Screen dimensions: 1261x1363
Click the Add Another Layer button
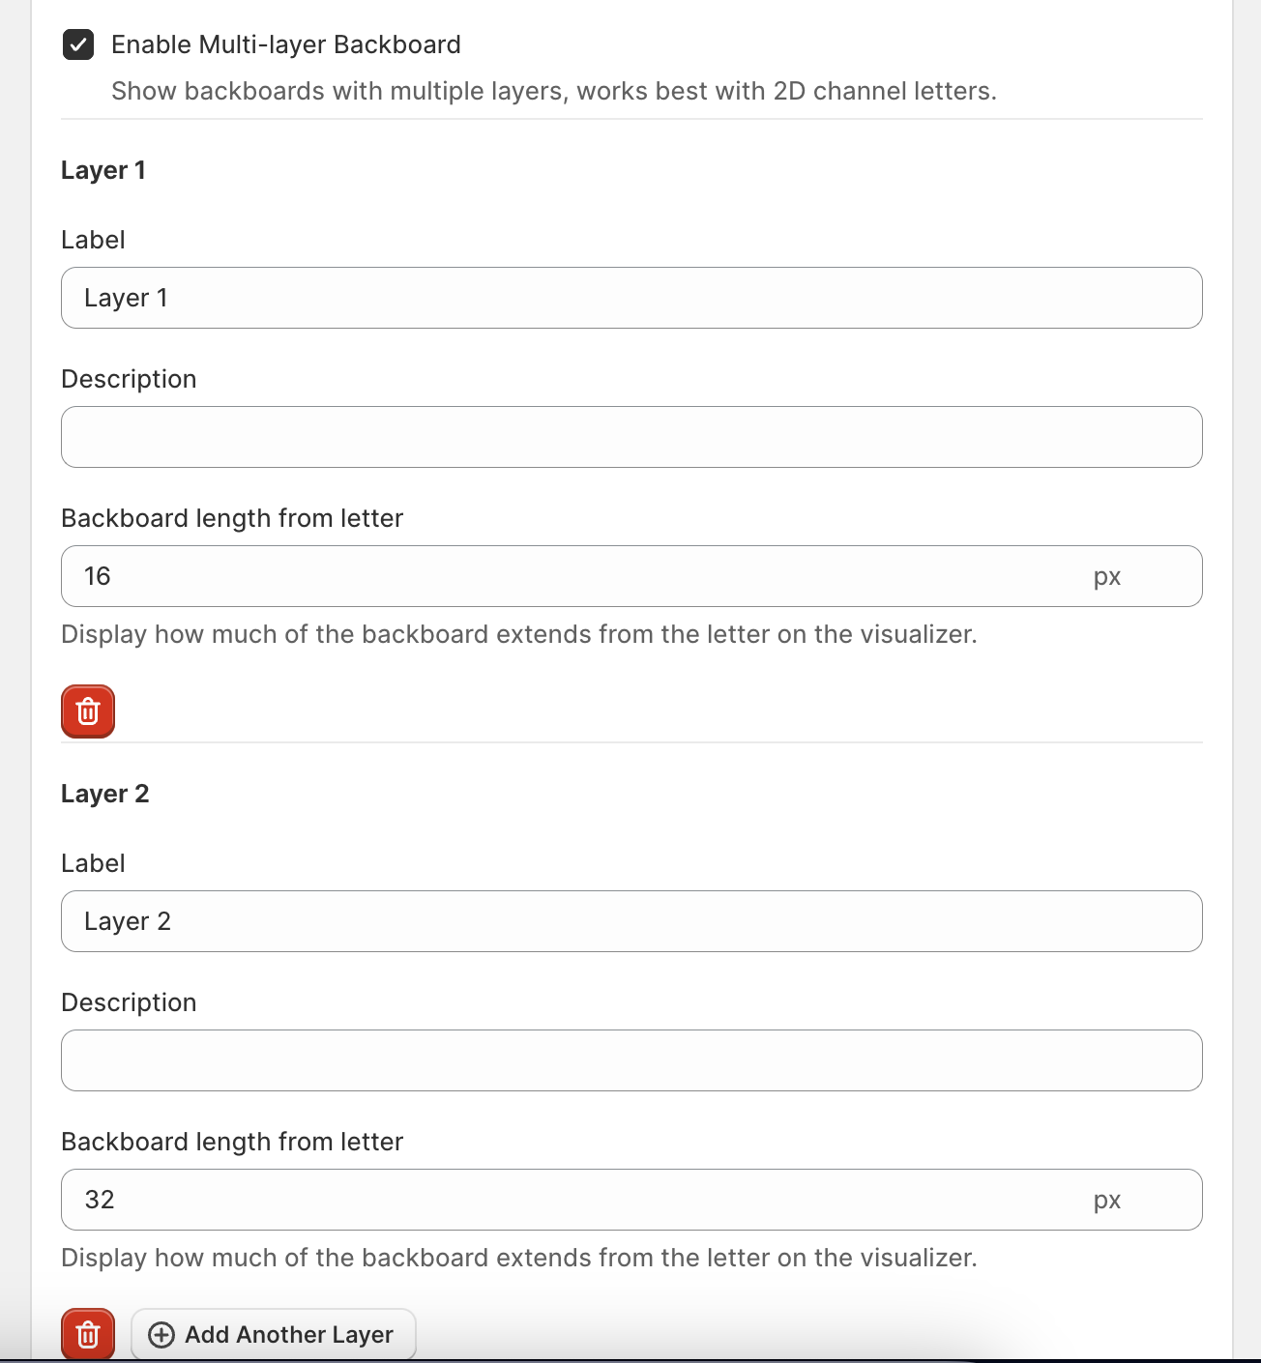tap(274, 1334)
